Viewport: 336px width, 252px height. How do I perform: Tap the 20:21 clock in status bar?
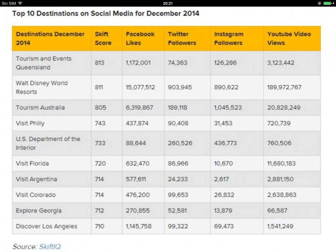[x=168, y=3]
